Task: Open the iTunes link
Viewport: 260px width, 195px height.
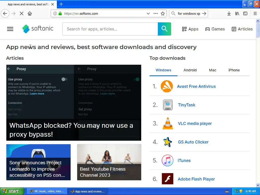Action: (184, 160)
